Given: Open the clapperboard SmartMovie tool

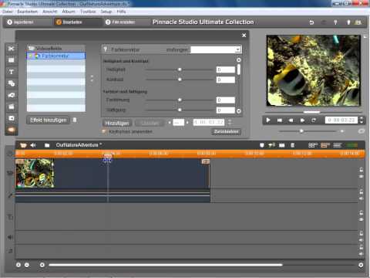Looking at the screenshot, I should (12, 107).
